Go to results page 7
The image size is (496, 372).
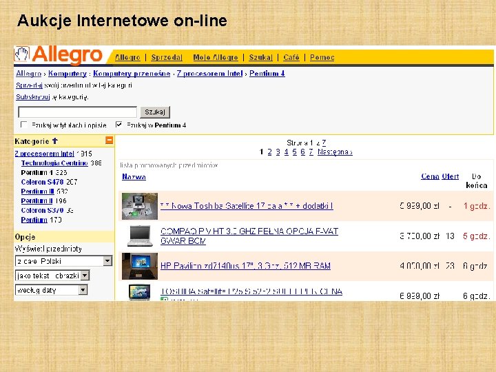(311, 152)
